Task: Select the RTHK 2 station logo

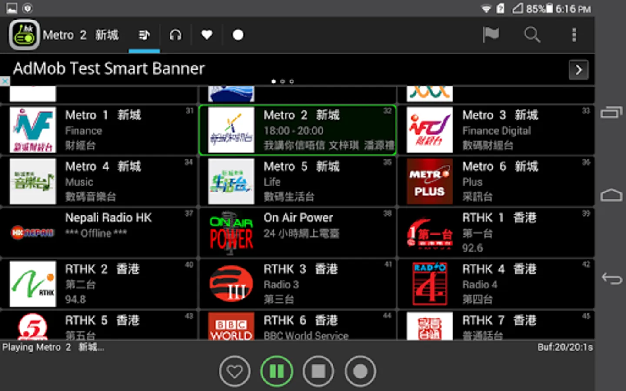Action: 33,284
